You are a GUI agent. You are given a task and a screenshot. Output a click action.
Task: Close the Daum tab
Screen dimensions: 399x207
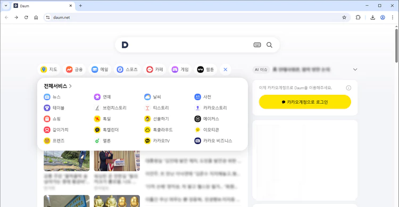click(71, 6)
